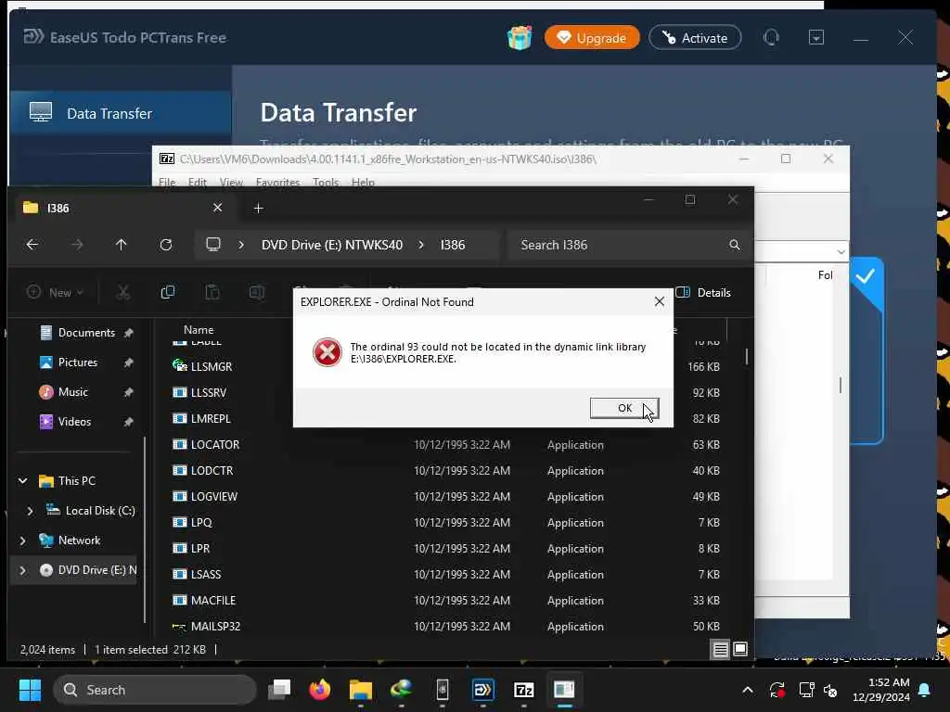Open 7-Zip from the taskbar
950x712 pixels.
[x=523, y=690]
